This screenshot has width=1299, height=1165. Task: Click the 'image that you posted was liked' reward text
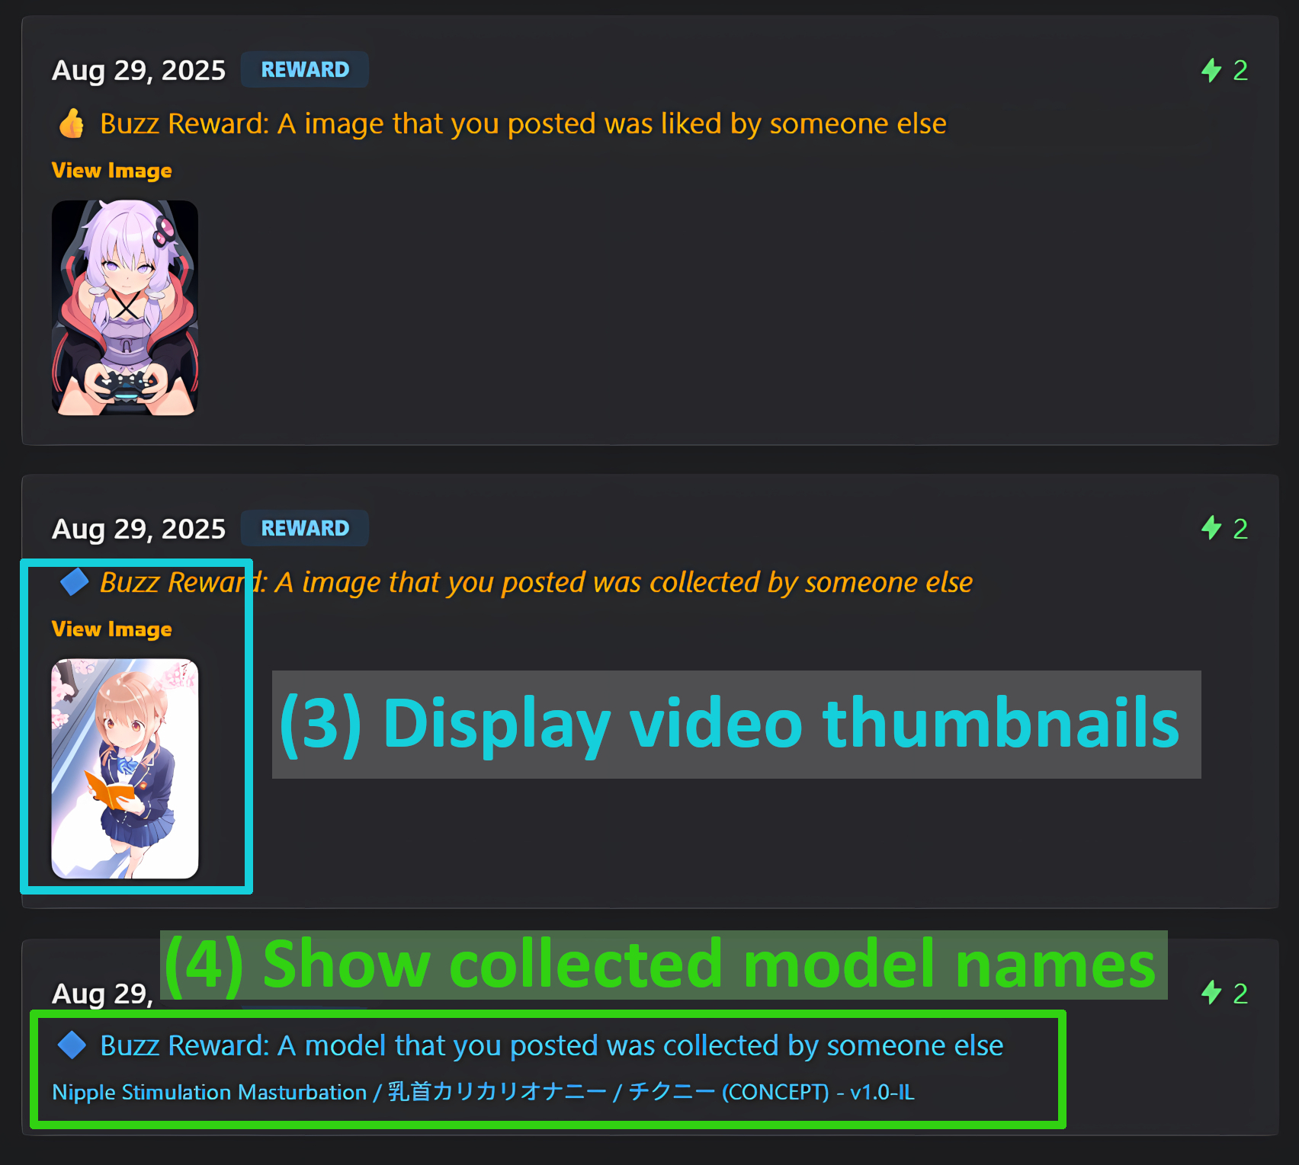[x=524, y=123]
